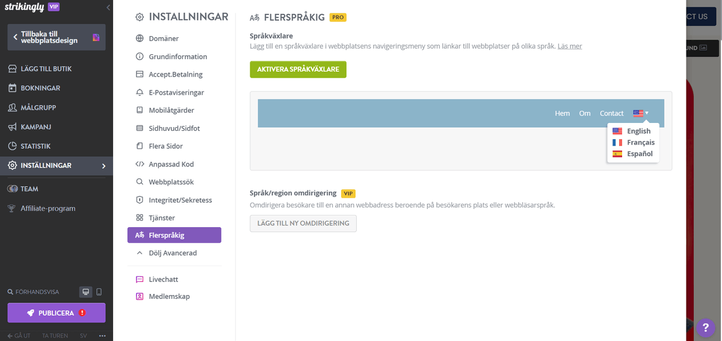Viewport: 722px width, 341px height.
Task: Click the Medlemskap member icon
Action: tap(140, 296)
